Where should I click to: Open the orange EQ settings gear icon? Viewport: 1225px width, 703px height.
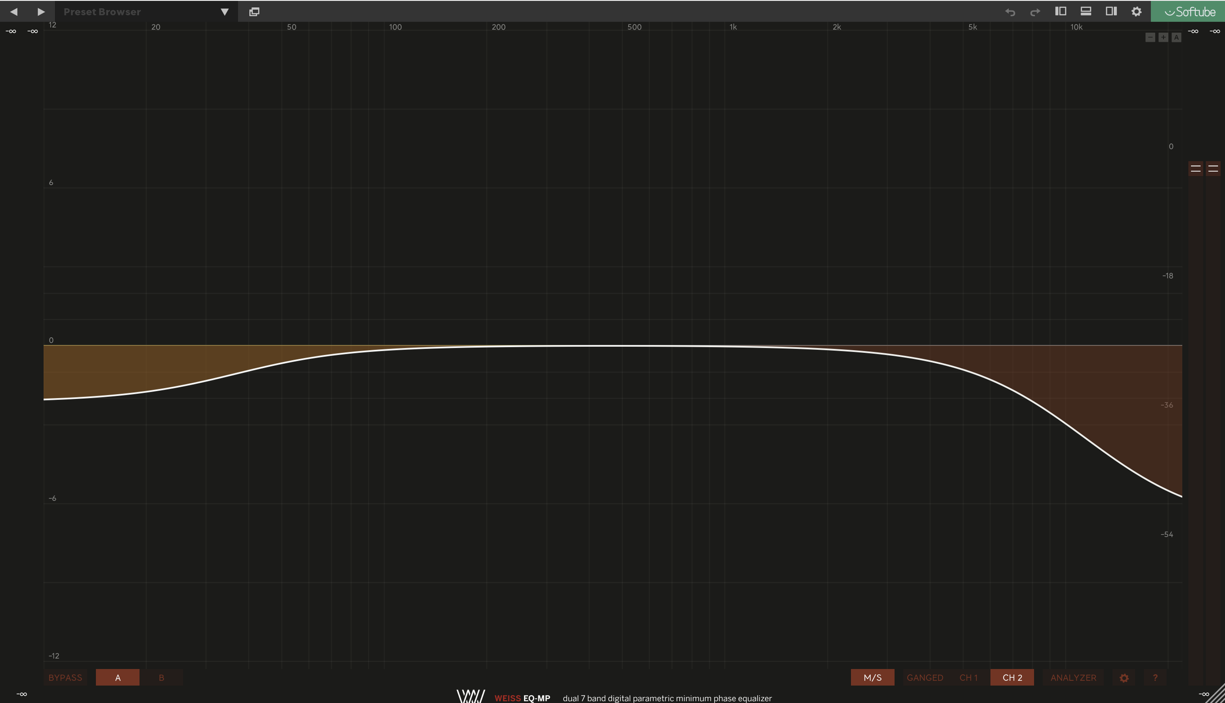point(1124,678)
